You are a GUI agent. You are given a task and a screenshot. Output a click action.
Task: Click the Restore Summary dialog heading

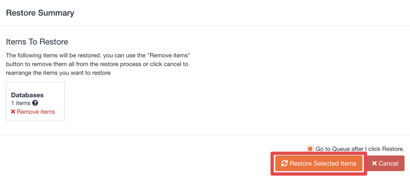[x=40, y=13]
